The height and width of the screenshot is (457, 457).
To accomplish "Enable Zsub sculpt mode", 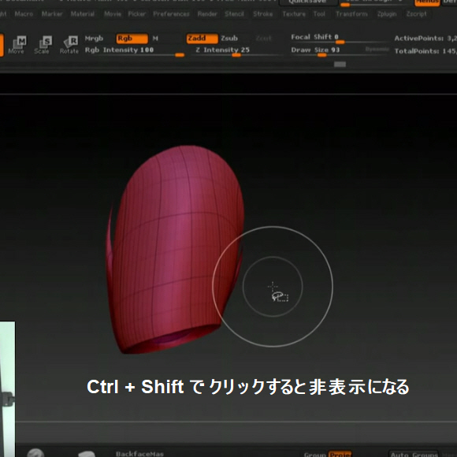I will tap(229, 38).
